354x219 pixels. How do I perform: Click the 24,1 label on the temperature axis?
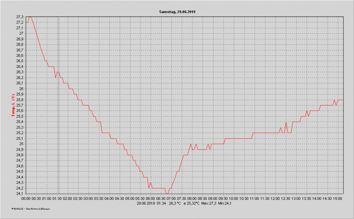[20, 194]
